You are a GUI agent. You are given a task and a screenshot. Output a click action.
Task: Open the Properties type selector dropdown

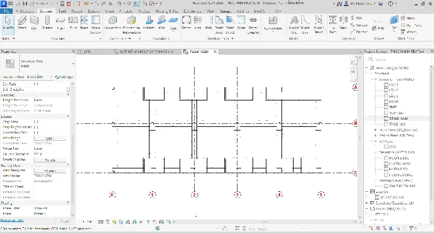click(73, 64)
